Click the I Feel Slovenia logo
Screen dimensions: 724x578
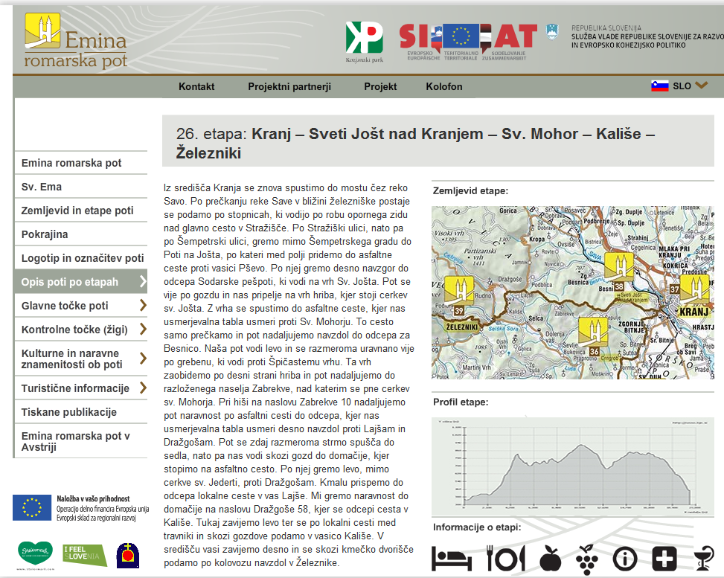(84, 553)
